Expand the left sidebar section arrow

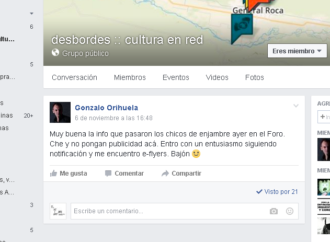click(31, 14)
